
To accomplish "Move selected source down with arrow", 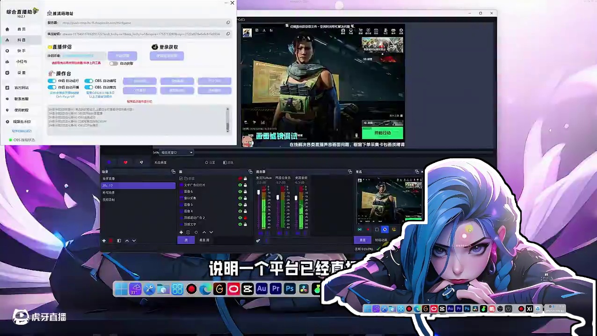I will tap(211, 232).
